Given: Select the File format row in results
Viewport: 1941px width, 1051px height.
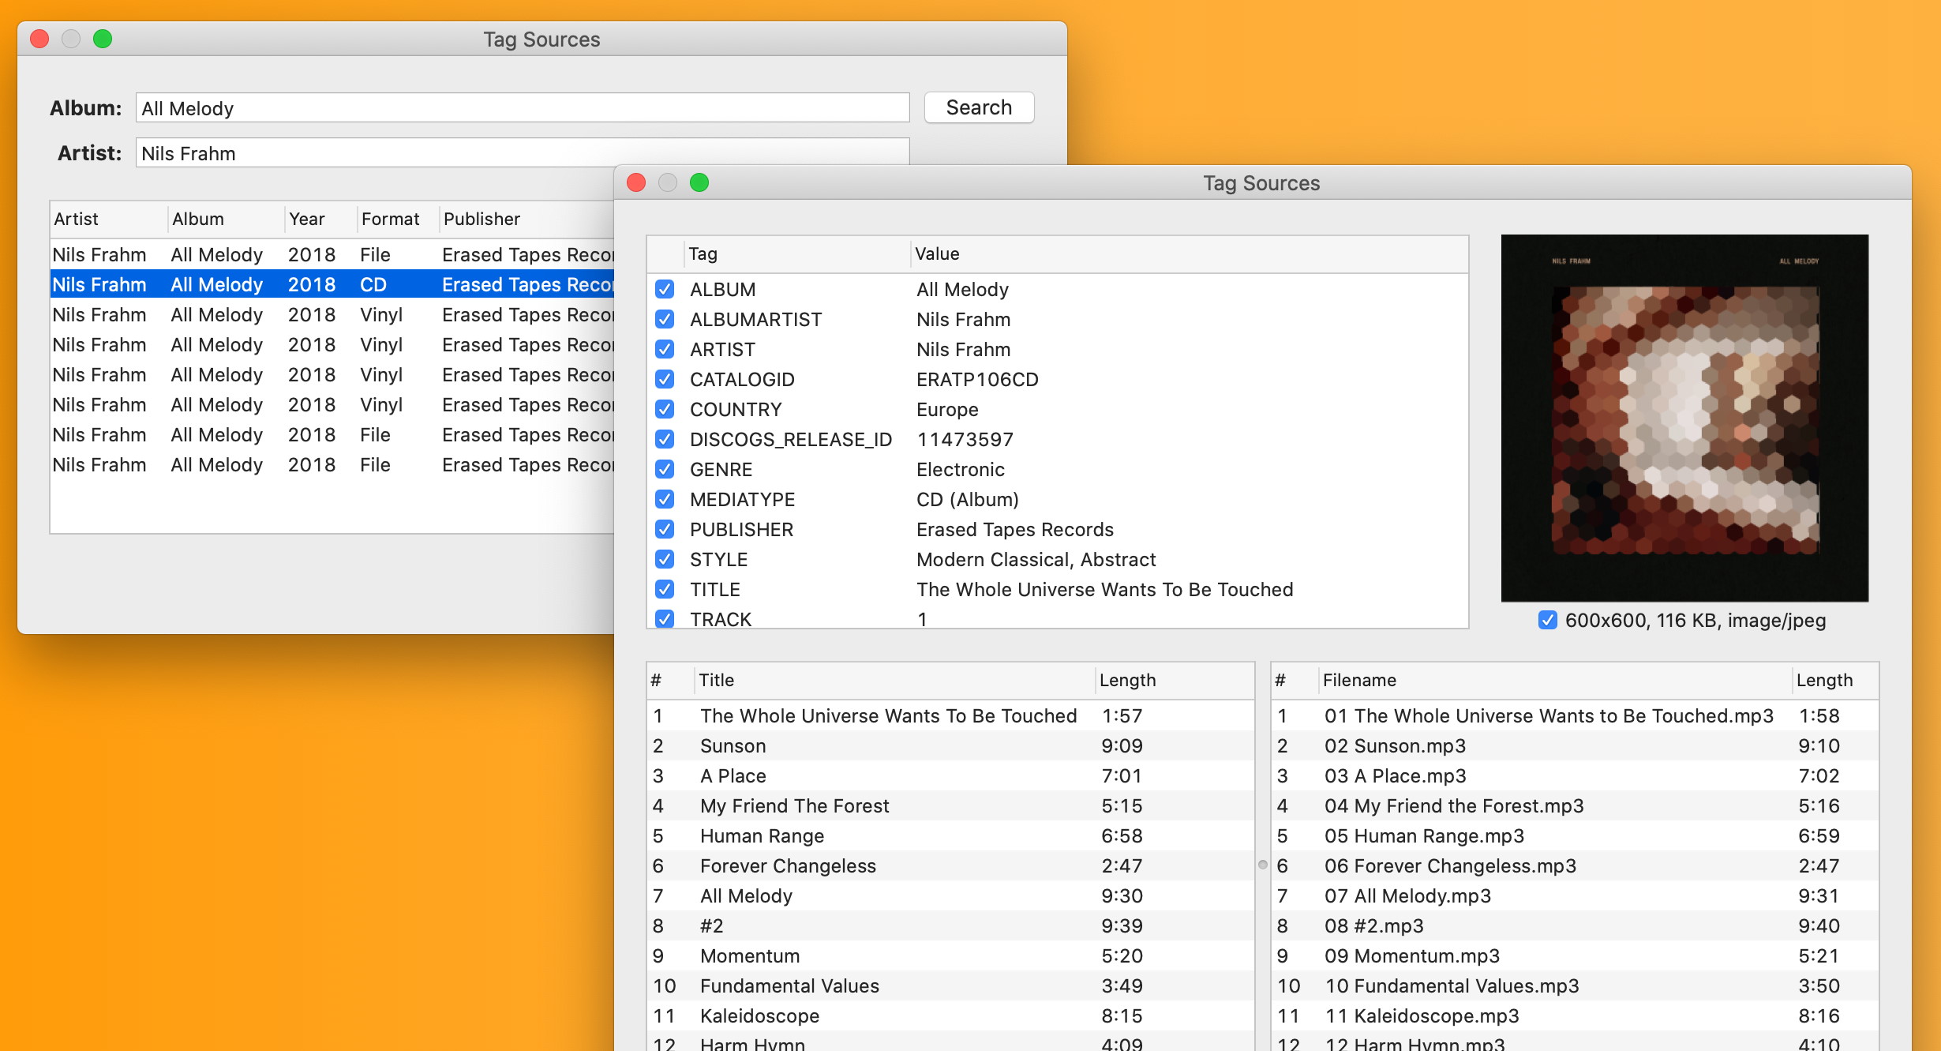Looking at the screenshot, I should [x=328, y=255].
